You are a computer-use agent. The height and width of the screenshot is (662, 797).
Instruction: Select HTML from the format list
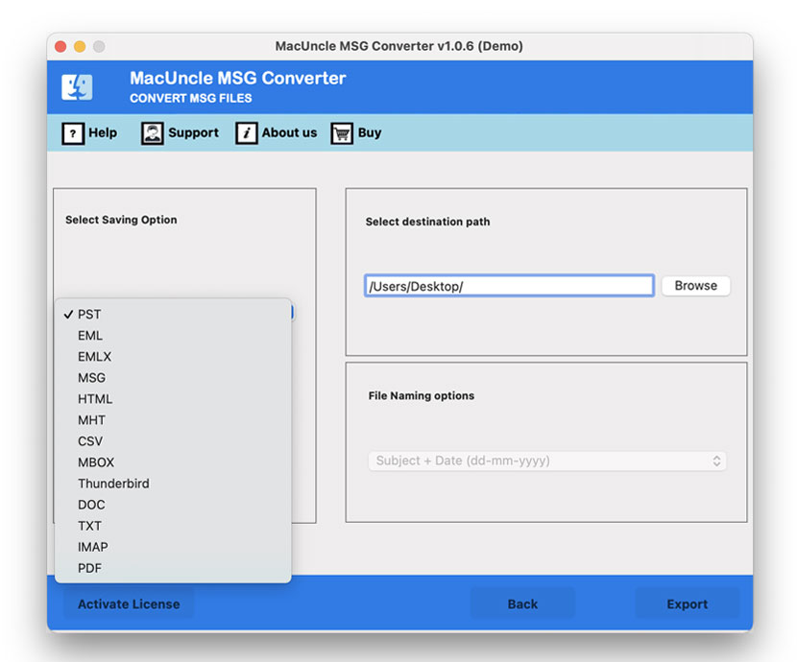tap(95, 398)
